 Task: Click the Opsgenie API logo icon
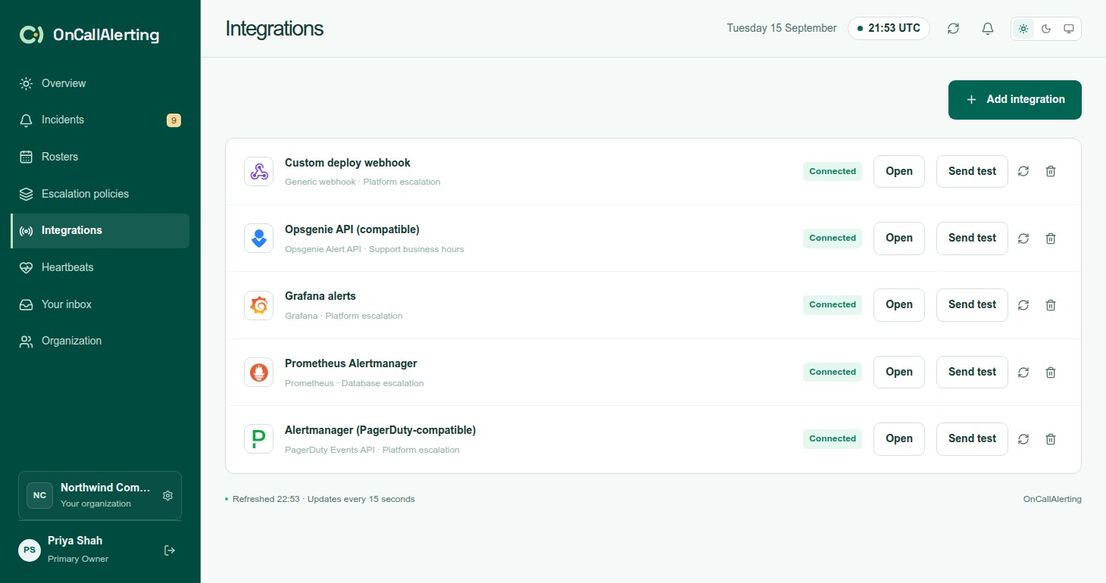coord(259,238)
